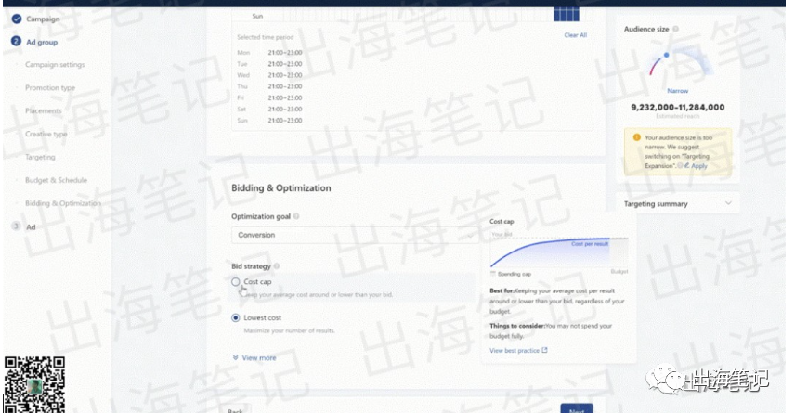Click Clear All time periods
This screenshot has height=413, width=795.
click(x=575, y=35)
